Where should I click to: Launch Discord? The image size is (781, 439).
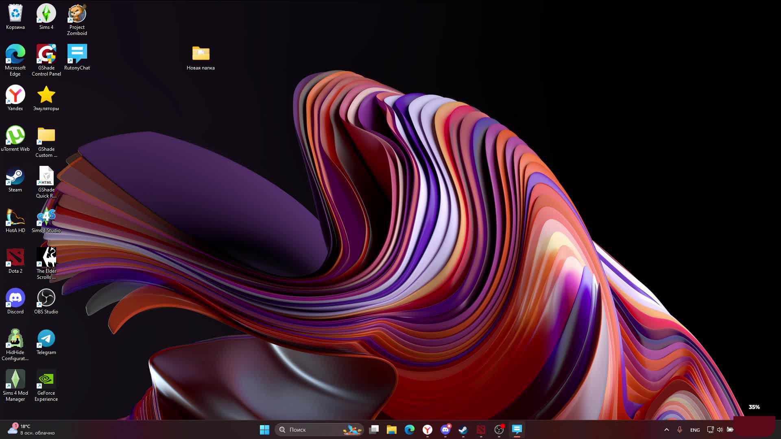[15, 298]
